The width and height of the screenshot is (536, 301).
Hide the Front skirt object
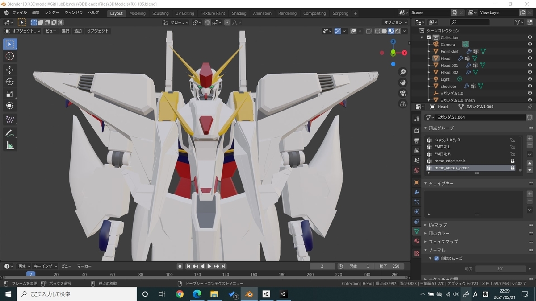click(530, 51)
